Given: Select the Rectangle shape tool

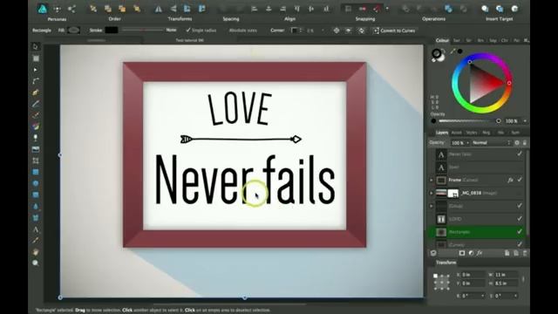Looking at the screenshot, I should pos(35,172).
